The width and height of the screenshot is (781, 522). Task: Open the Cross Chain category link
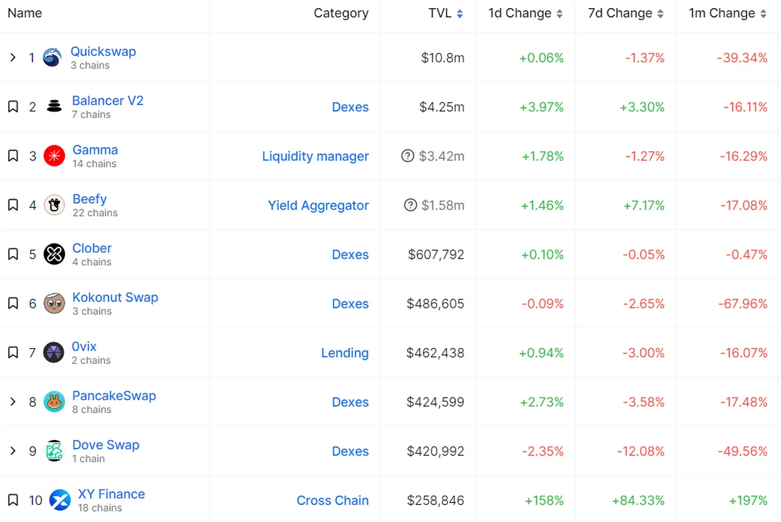click(x=333, y=501)
